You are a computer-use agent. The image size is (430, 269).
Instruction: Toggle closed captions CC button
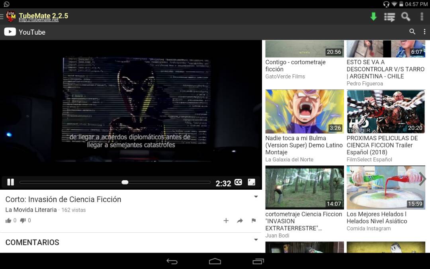click(x=238, y=182)
